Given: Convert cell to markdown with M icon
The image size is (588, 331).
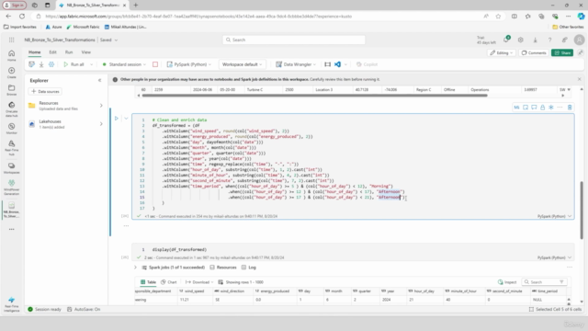Looking at the screenshot, I should click(516, 108).
